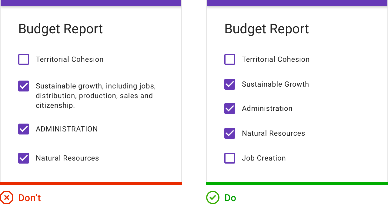Click the ADMINISTRATION uppercase label text
Viewport: 388px width, 209px height.
click(67, 129)
